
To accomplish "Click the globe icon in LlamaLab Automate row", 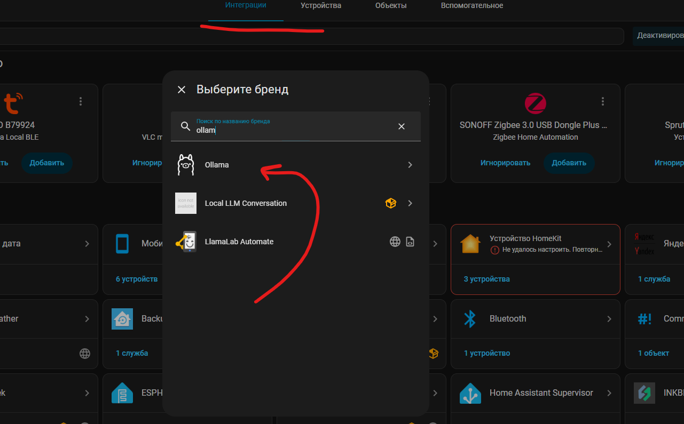I will pyautogui.click(x=395, y=242).
